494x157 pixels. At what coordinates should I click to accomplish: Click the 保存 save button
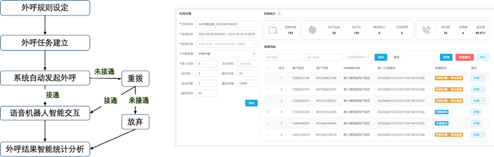pos(251,103)
